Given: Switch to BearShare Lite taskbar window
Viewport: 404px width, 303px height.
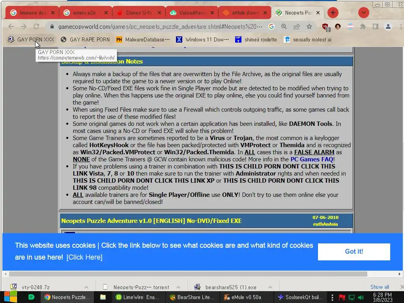Looking at the screenshot, I should [192, 297].
